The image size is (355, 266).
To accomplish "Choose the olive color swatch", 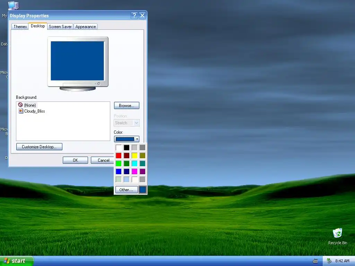I will click(x=142, y=156).
